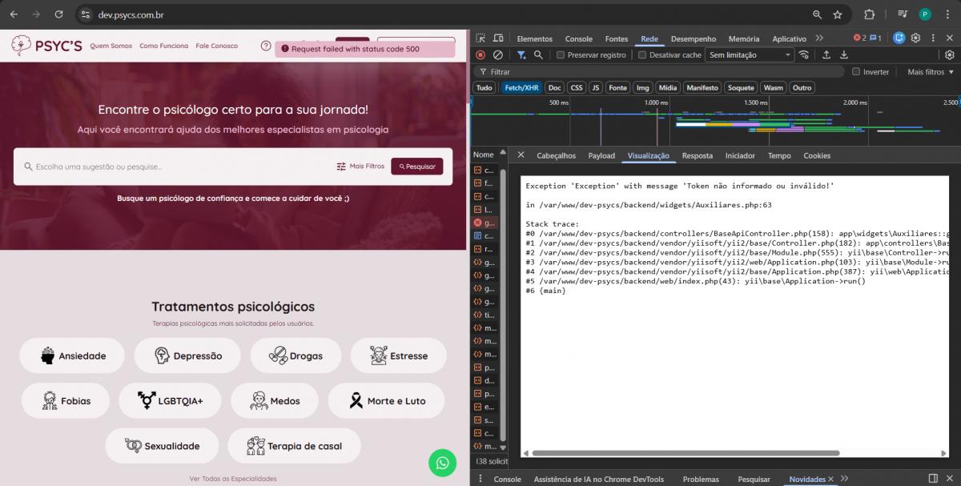
Task: Open the Sem limitação throttling dropdown
Action: [x=750, y=55]
